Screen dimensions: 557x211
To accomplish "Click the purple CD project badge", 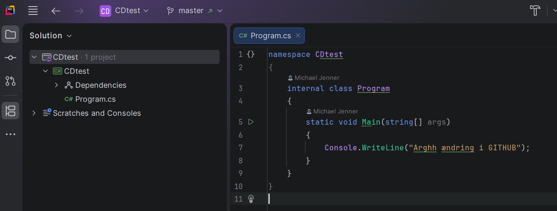I will pos(106,11).
